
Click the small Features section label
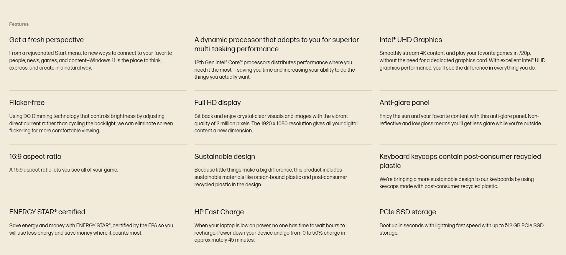19,24
